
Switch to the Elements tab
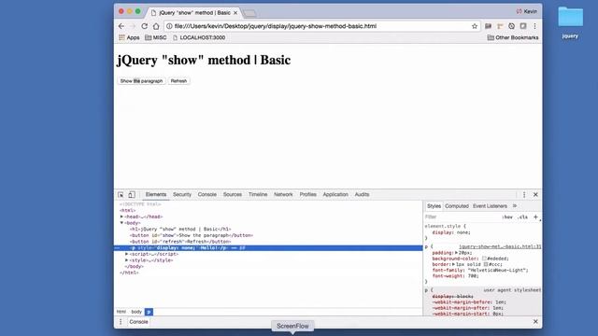tap(156, 194)
